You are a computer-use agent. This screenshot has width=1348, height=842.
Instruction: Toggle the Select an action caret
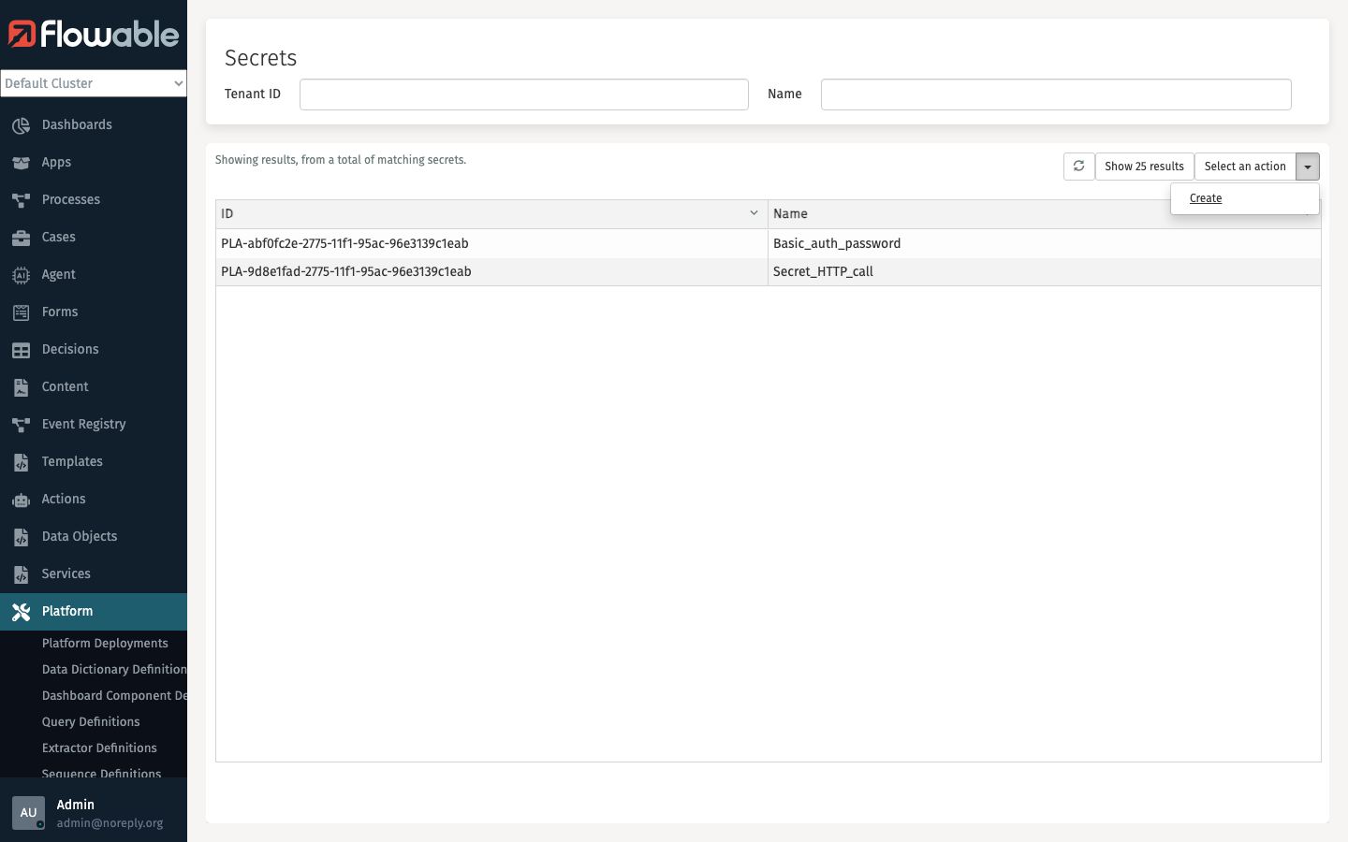tap(1308, 167)
